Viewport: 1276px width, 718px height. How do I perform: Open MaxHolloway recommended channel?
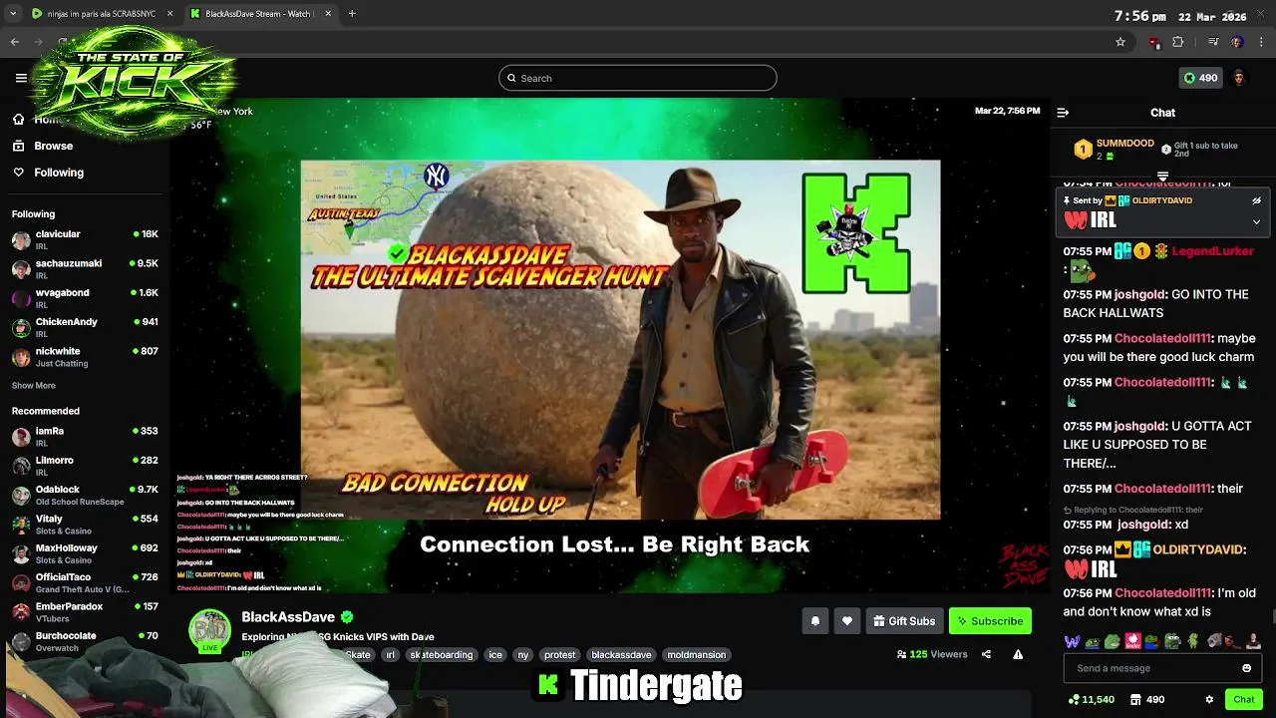click(85, 553)
